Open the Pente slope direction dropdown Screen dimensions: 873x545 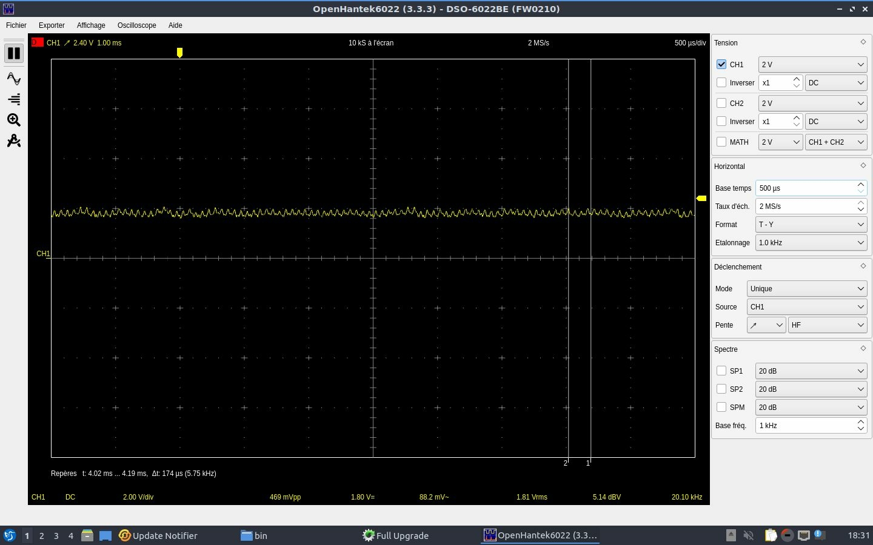click(x=766, y=325)
